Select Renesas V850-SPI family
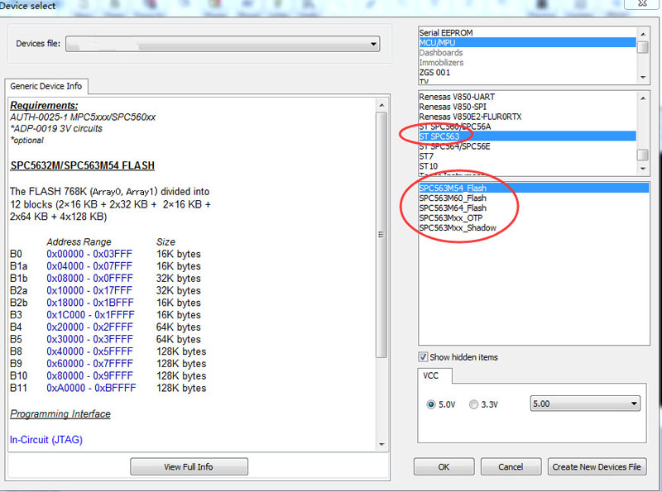This screenshot has height=492, width=662. (x=527, y=107)
